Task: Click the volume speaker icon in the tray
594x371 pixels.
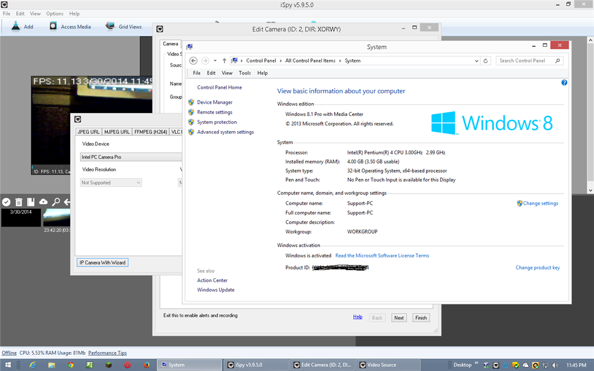Action: pyautogui.click(x=555, y=365)
